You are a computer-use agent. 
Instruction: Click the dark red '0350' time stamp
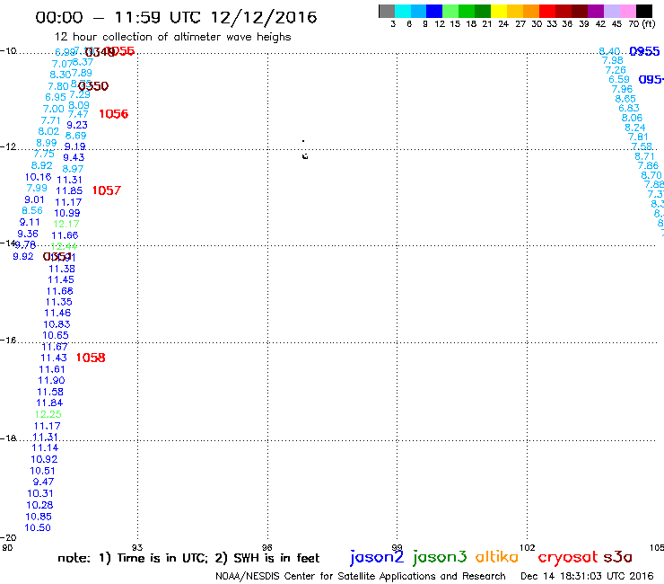93,86
